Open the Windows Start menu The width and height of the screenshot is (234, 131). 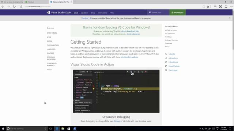[x=3, y=128]
